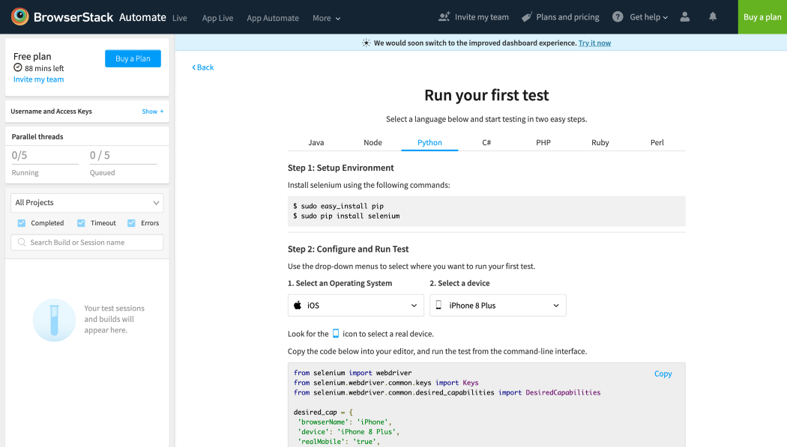Show the Username and Access Keys
This screenshot has height=447, width=787.
tap(152, 112)
